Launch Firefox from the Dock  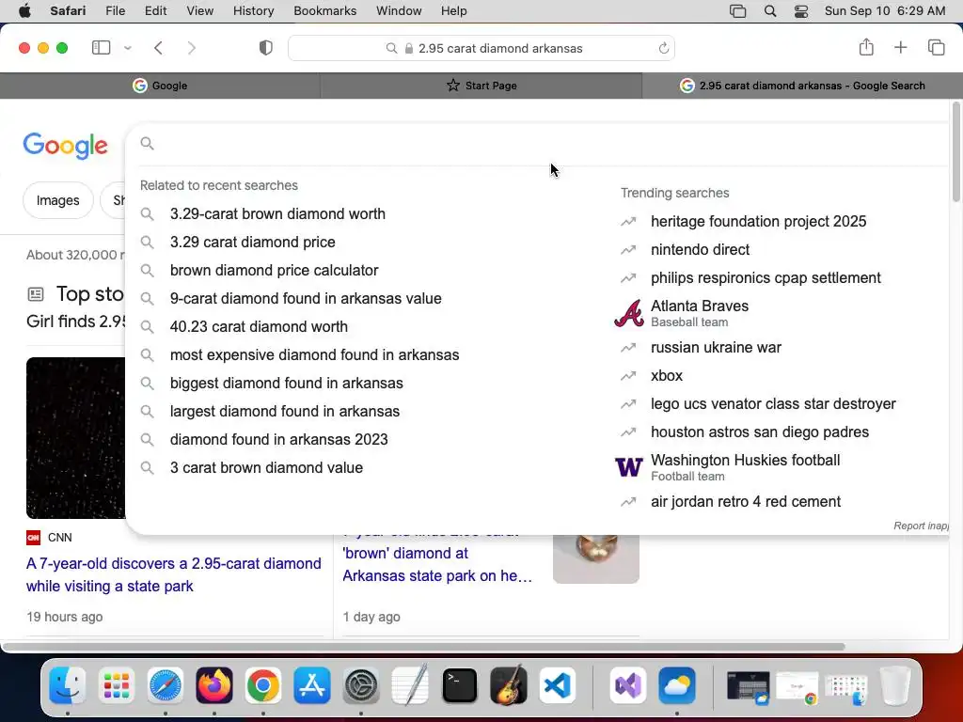(213, 685)
